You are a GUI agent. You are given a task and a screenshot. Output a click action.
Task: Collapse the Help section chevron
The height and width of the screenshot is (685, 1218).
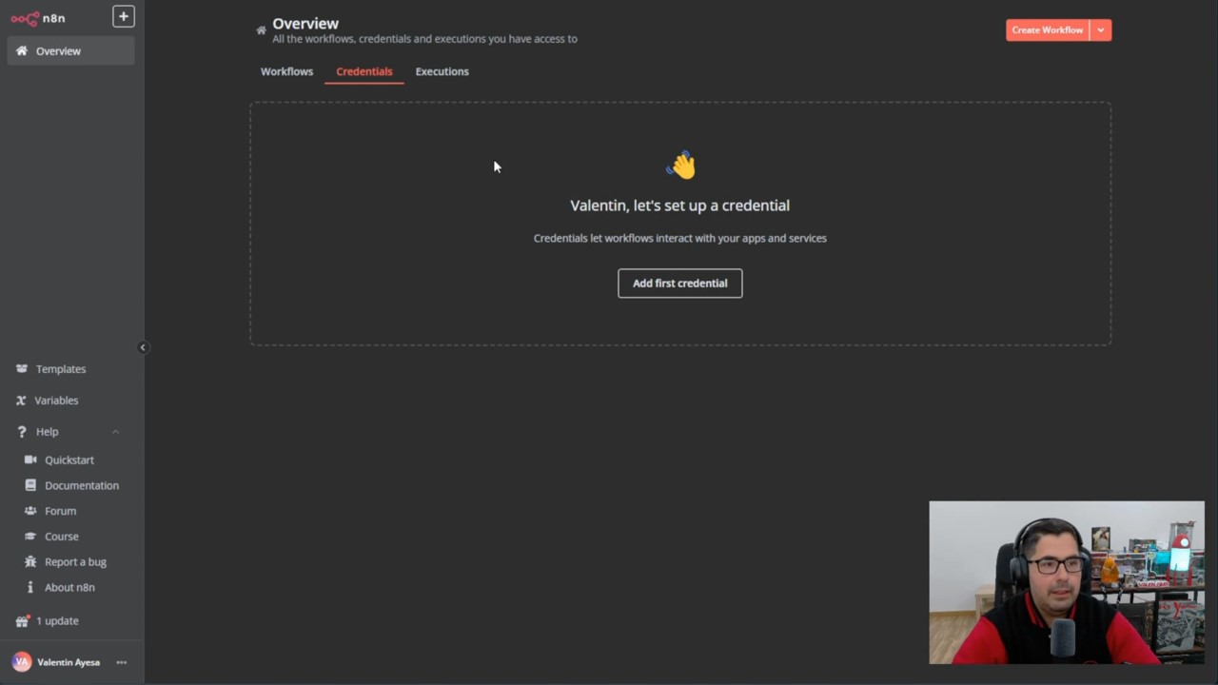click(x=116, y=432)
